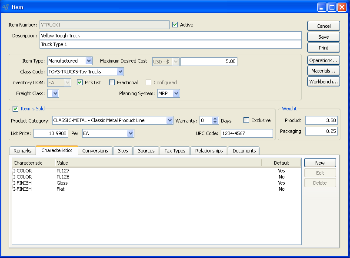Enable the Fractional checkbox
Viewport: 350px width, 258px height.
coord(112,83)
